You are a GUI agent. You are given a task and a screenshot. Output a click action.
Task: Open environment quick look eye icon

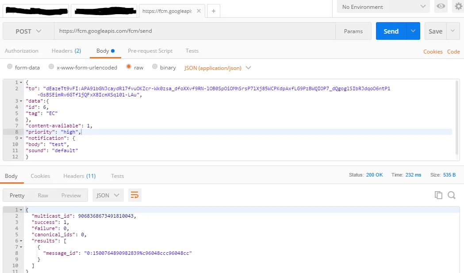tap(441, 7)
